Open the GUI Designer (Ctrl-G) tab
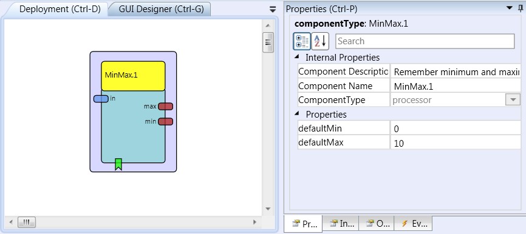The image size is (526, 234). pyautogui.click(x=161, y=9)
